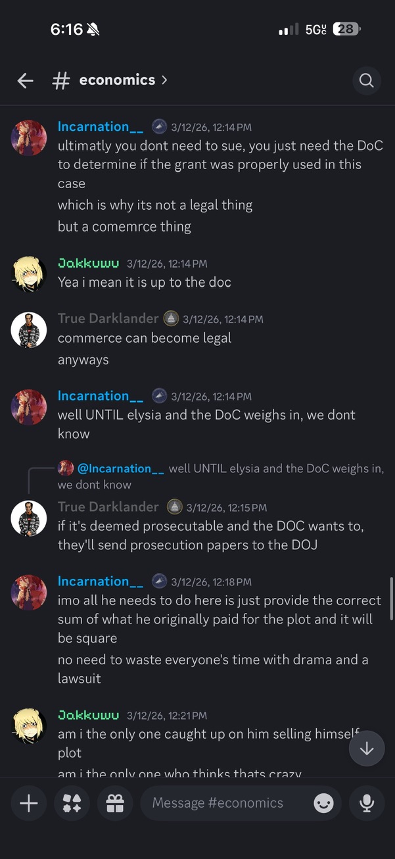Viewport: 395px width, 859px height.
Task: Open the search in #economics channel
Action: click(x=366, y=80)
